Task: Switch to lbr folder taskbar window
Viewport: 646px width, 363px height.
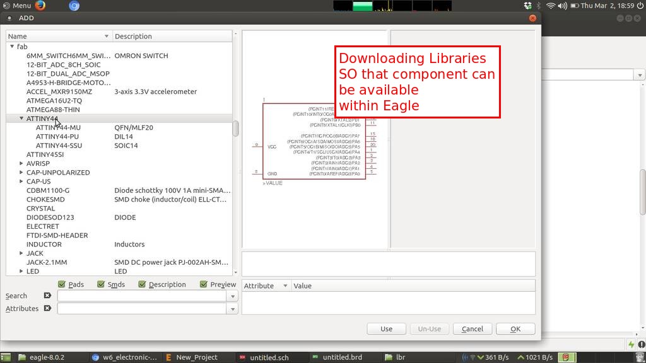Action: point(396,357)
